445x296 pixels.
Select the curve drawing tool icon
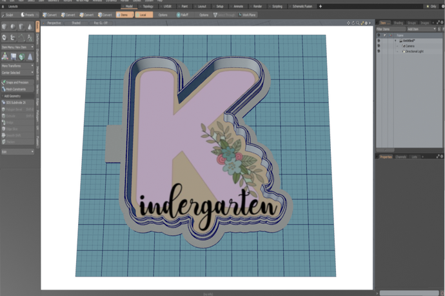pyautogui.click(x=21, y=37)
